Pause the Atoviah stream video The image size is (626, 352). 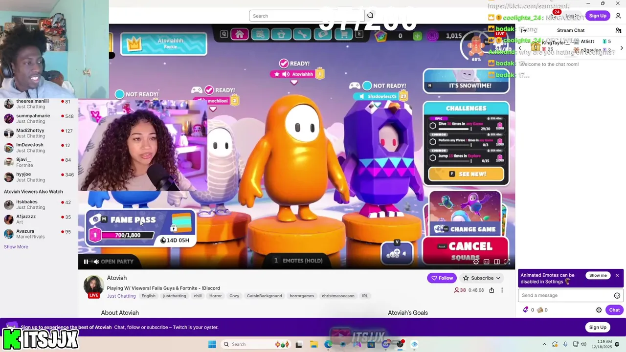click(86, 262)
